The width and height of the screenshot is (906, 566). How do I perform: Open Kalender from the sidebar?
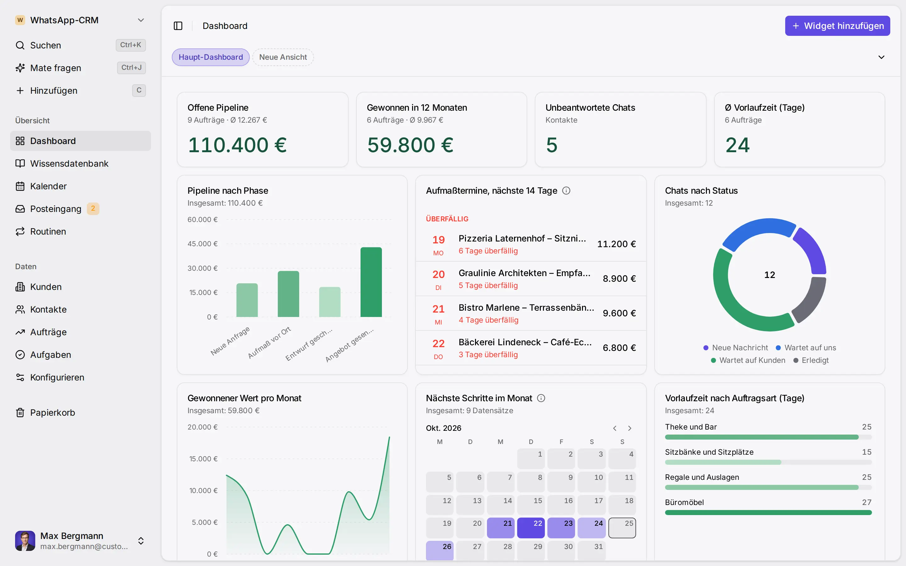[x=81, y=186]
